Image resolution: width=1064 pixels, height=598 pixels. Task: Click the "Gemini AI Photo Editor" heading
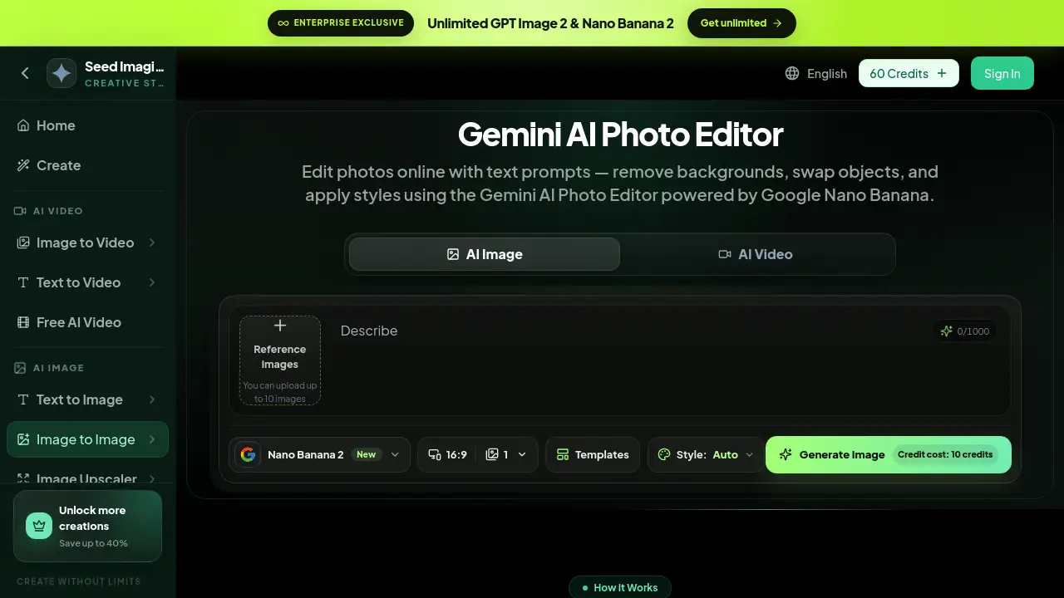[x=620, y=135]
